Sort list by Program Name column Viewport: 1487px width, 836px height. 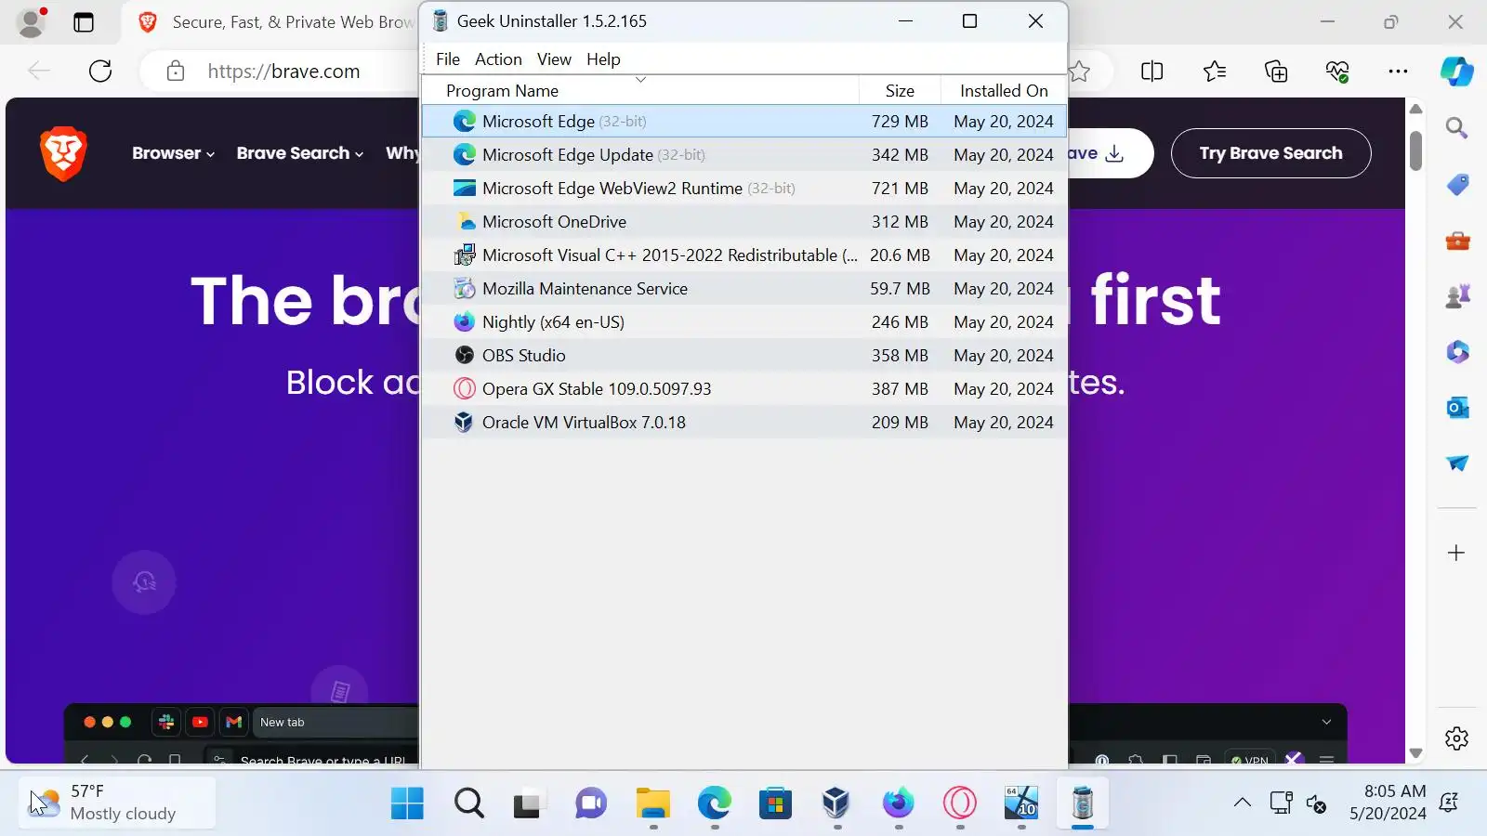(x=640, y=90)
